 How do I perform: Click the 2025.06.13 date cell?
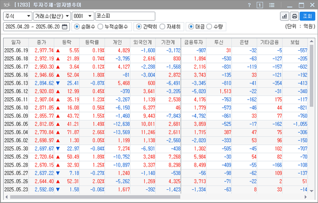coord(16,84)
